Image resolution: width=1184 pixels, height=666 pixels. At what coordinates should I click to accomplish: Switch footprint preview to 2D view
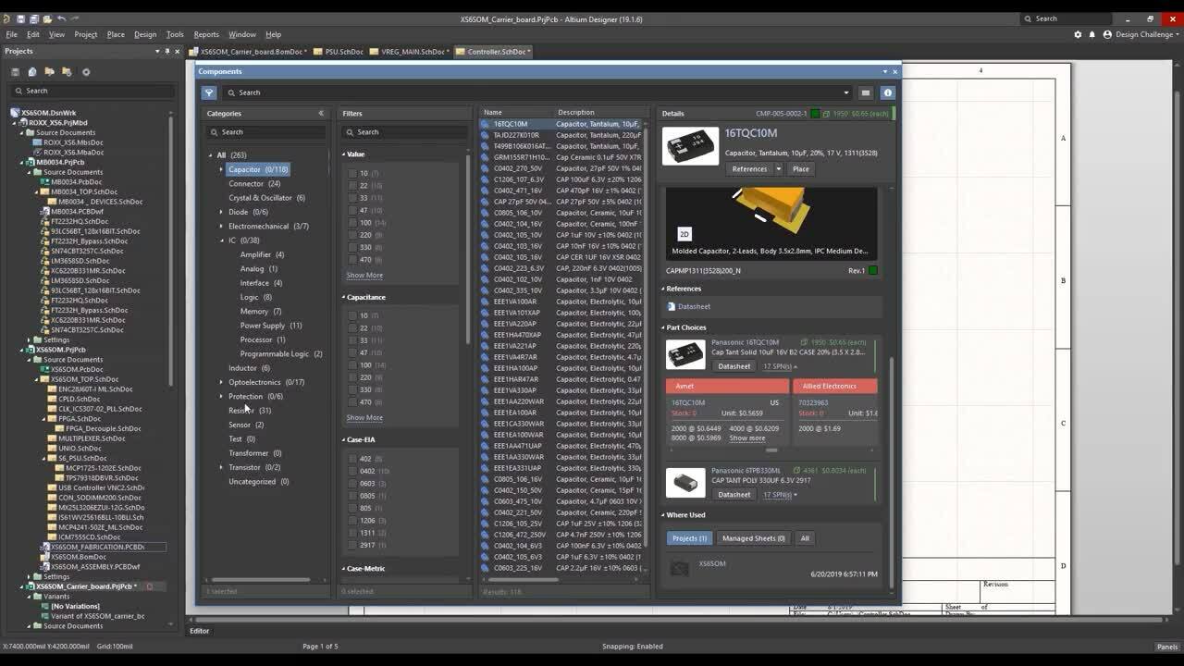click(684, 234)
